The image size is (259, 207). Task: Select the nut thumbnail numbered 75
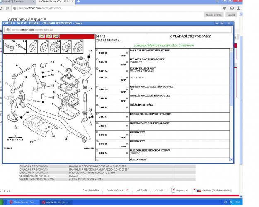66,47
